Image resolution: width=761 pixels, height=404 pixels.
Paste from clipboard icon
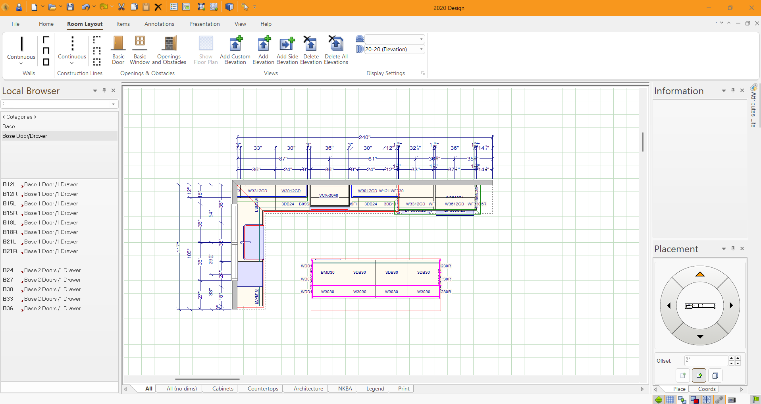point(146,7)
